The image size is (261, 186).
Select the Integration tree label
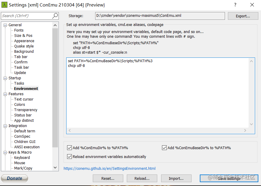coord(18,126)
